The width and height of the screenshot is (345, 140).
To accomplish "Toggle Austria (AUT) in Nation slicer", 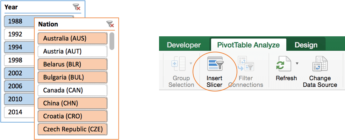I will [72, 51].
